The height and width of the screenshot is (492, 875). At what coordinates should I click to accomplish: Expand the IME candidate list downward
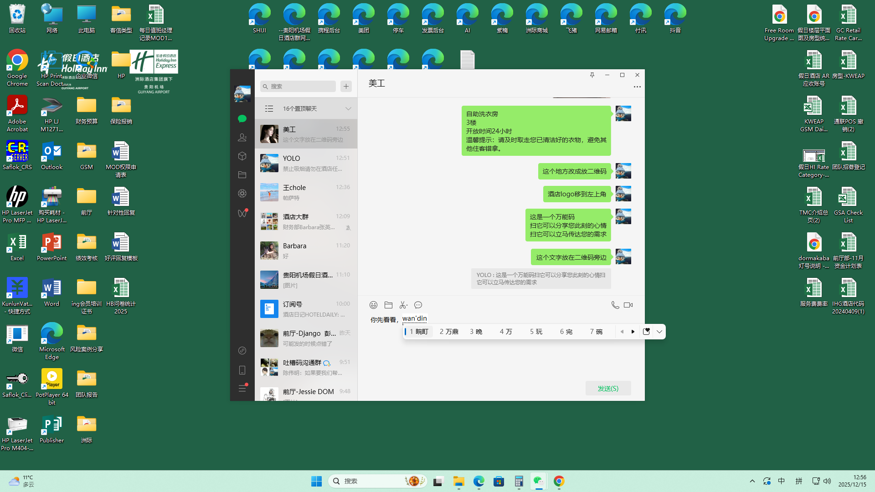click(x=659, y=332)
